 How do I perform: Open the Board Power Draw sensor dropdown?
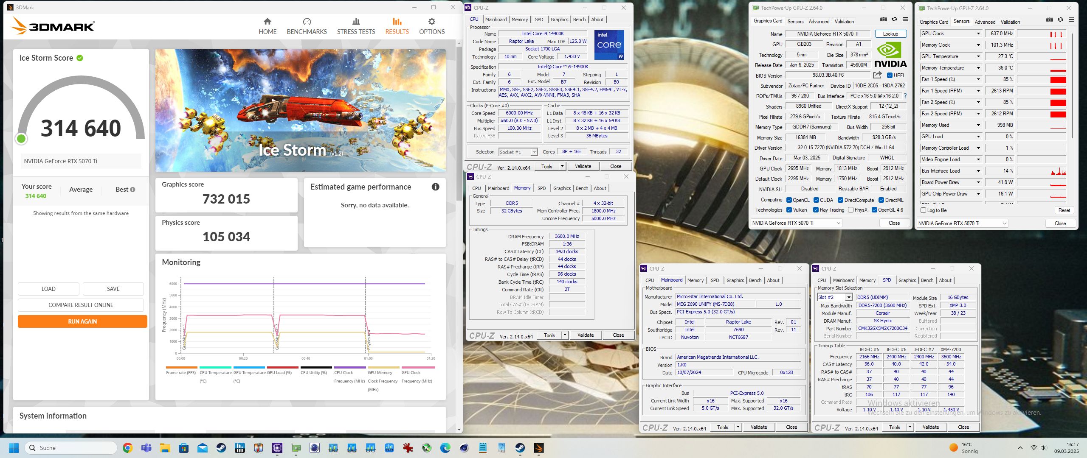(x=978, y=182)
